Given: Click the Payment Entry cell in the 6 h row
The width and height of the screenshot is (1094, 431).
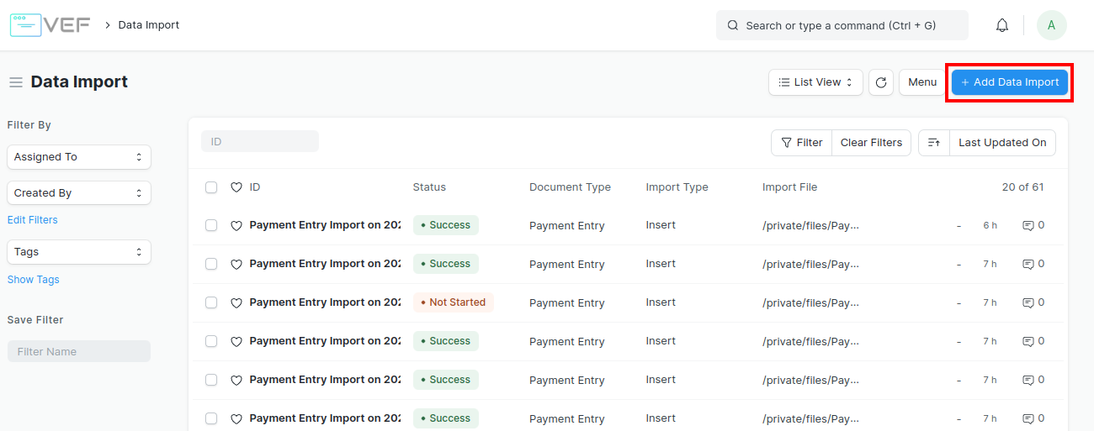Looking at the screenshot, I should click(566, 226).
